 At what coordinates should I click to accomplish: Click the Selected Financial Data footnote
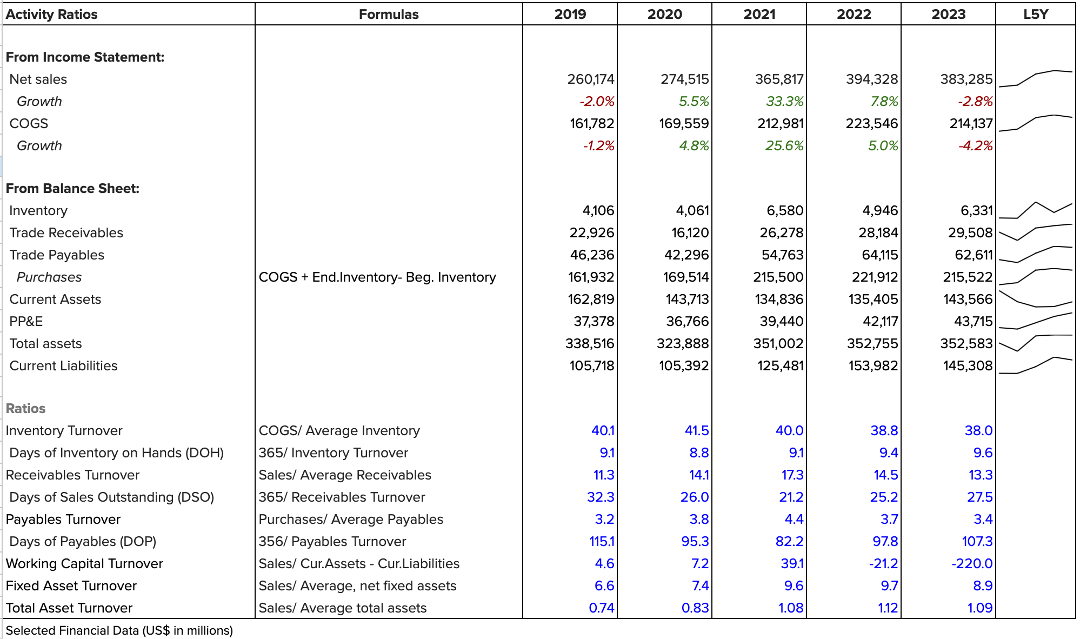pos(119,630)
